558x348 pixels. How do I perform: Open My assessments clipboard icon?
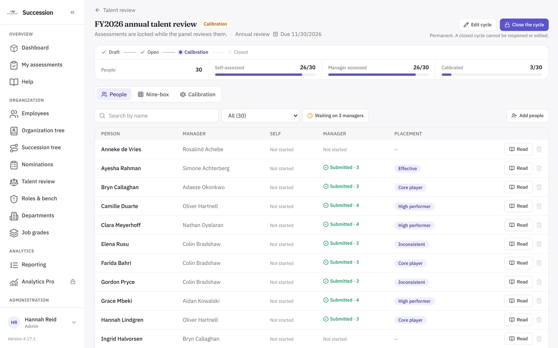(14, 65)
